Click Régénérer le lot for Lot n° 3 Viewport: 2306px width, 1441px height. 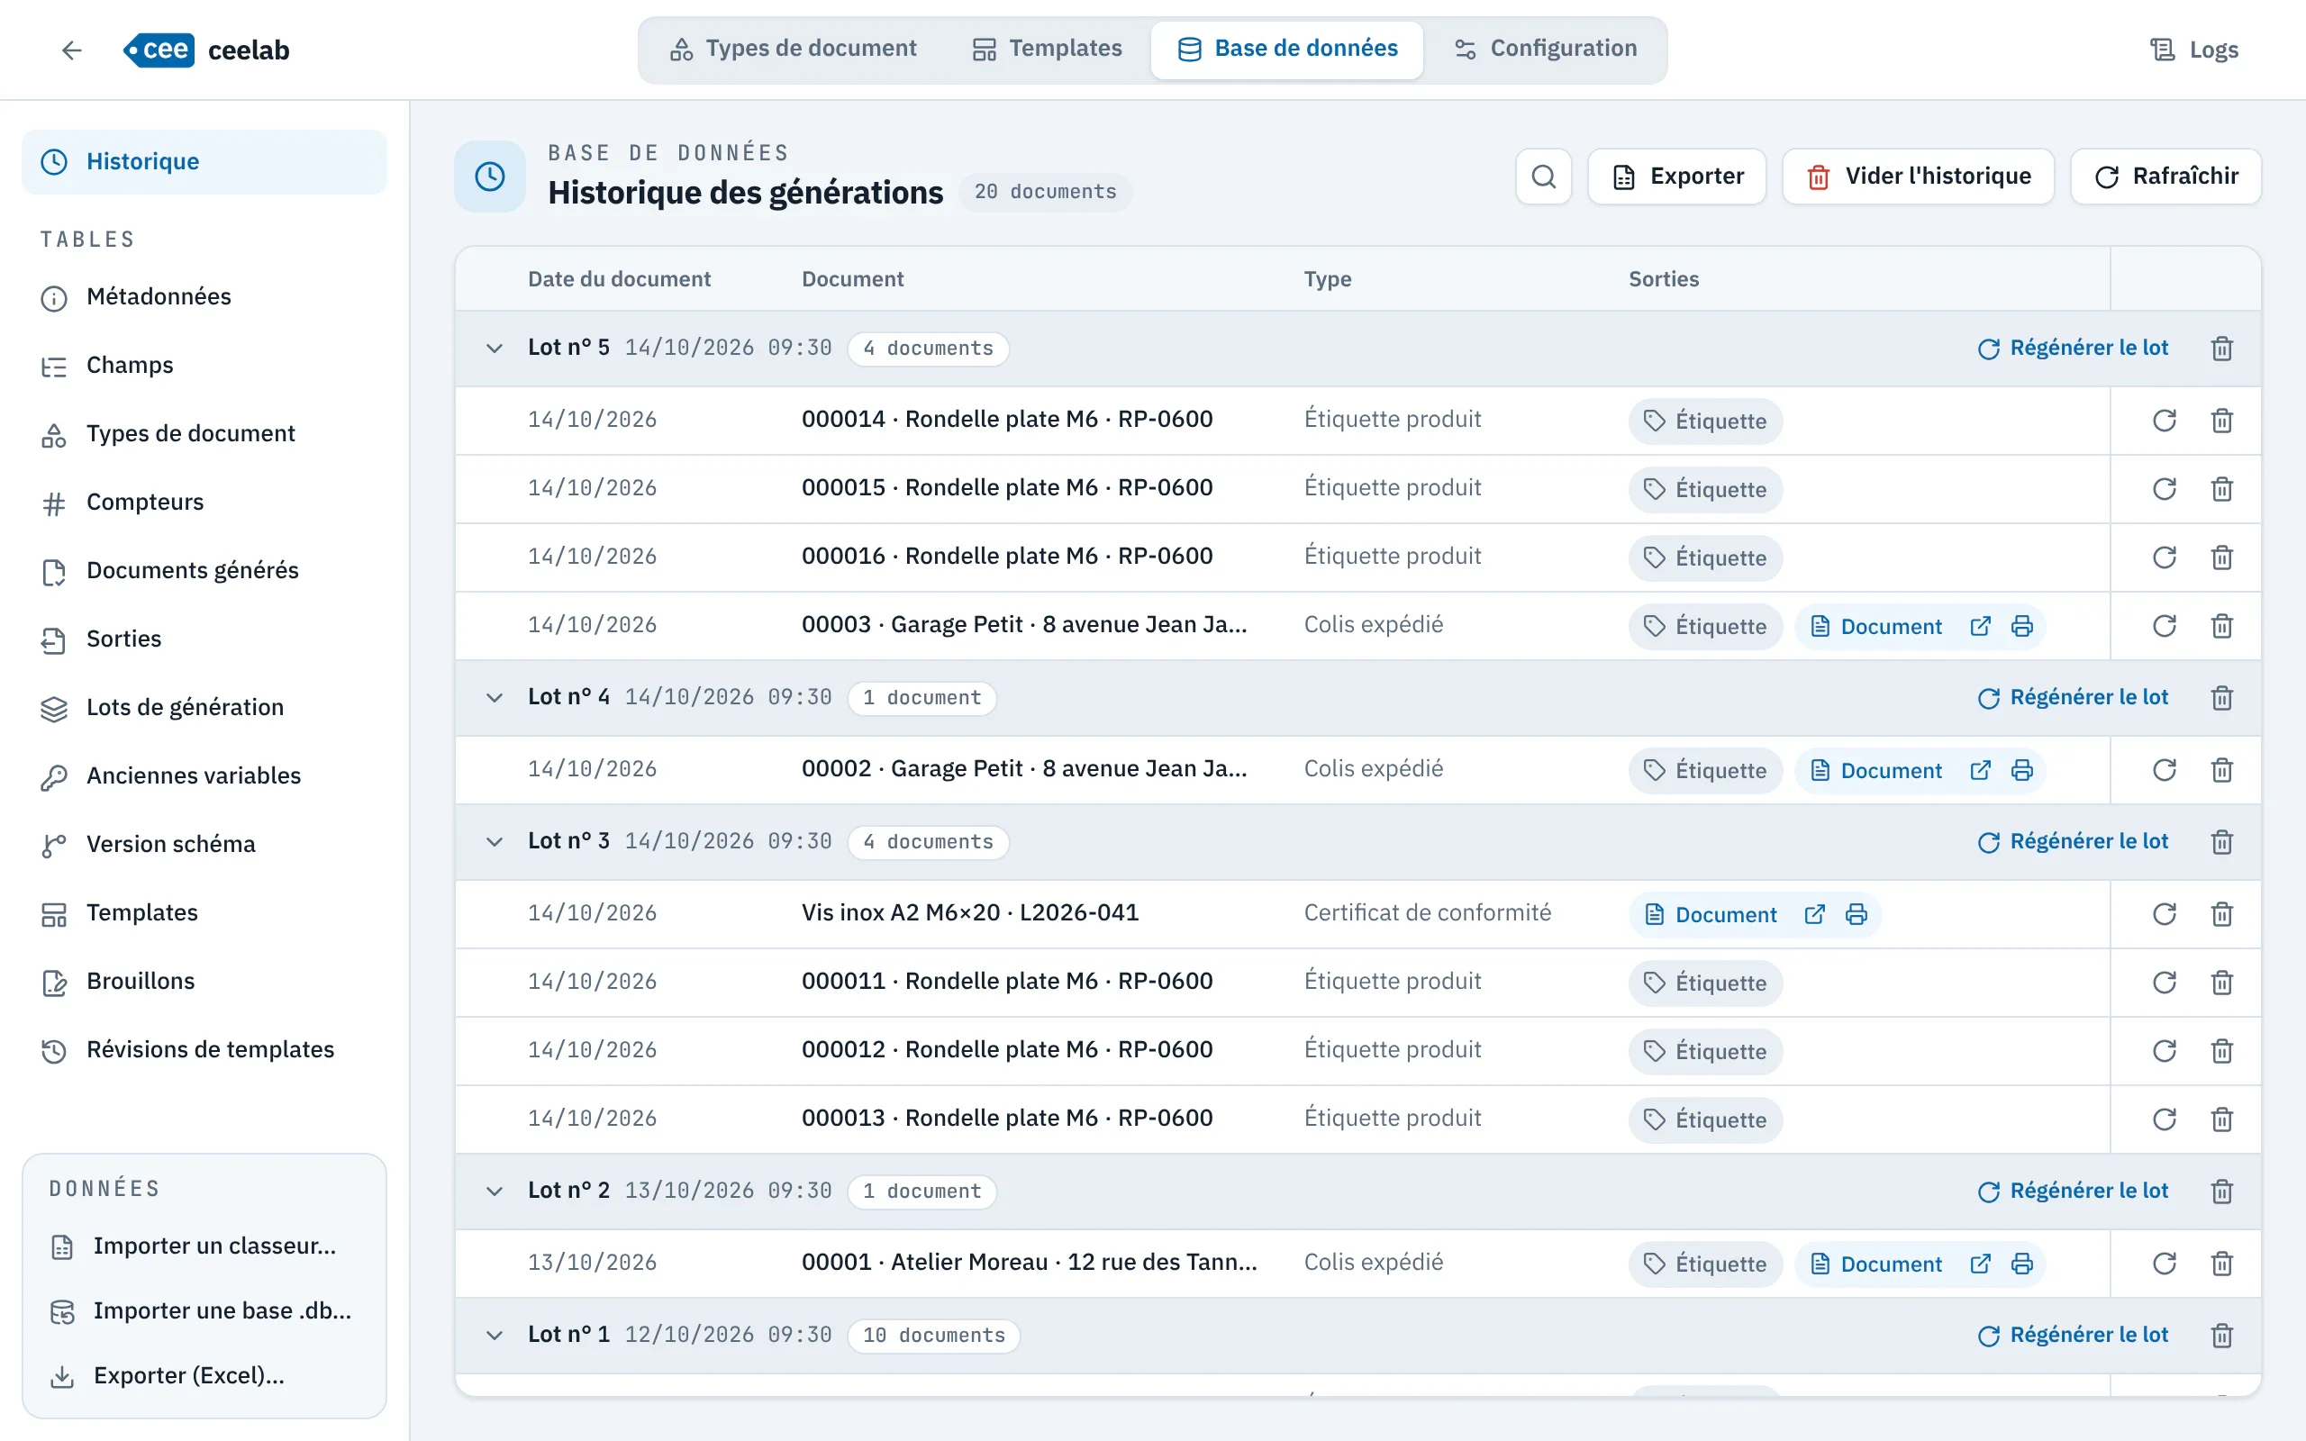(2073, 841)
